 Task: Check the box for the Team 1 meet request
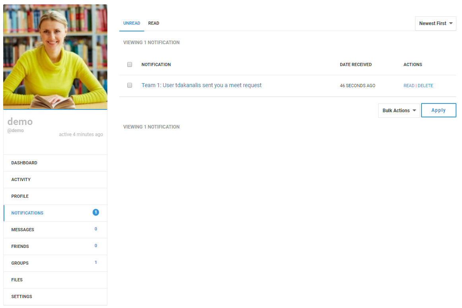[x=130, y=85]
